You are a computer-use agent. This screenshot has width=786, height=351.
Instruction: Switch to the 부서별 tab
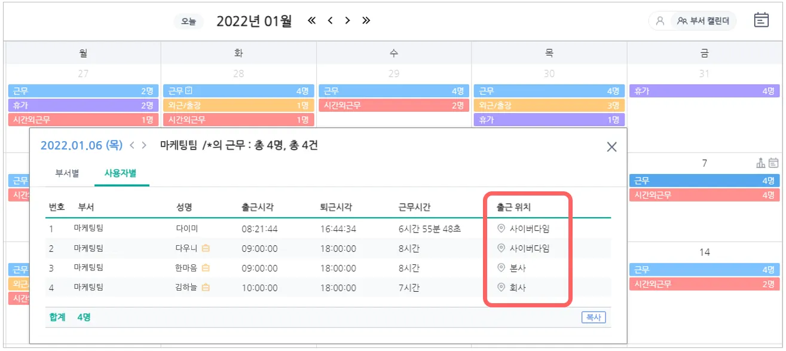[x=67, y=173]
